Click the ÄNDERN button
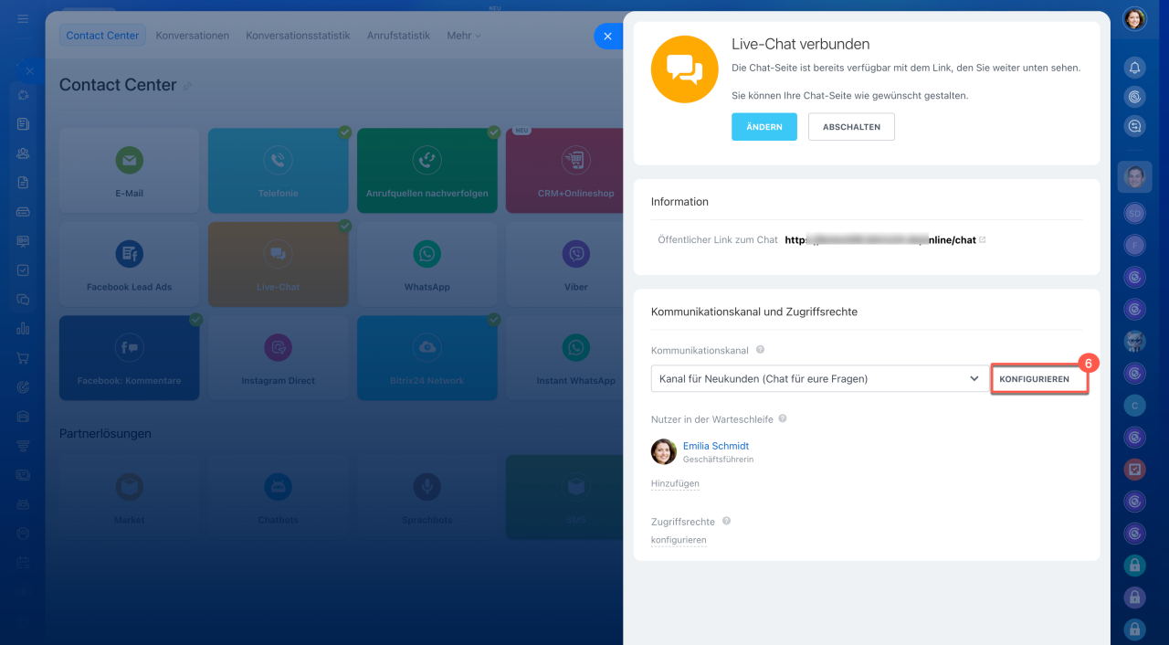Screen dimensions: 1169x645 coord(764,127)
